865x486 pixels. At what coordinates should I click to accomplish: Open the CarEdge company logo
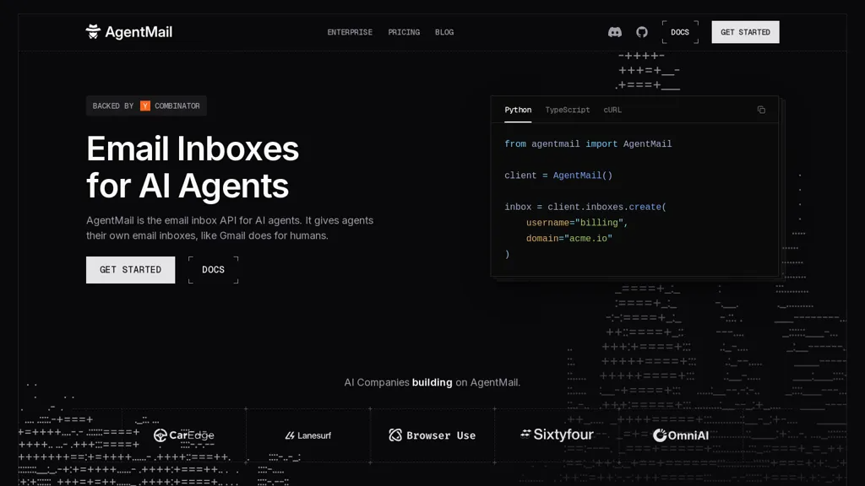(x=183, y=435)
